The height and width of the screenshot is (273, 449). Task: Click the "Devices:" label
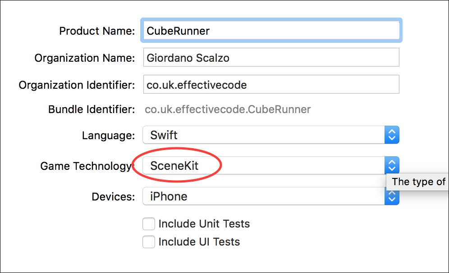click(x=113, y=197)
